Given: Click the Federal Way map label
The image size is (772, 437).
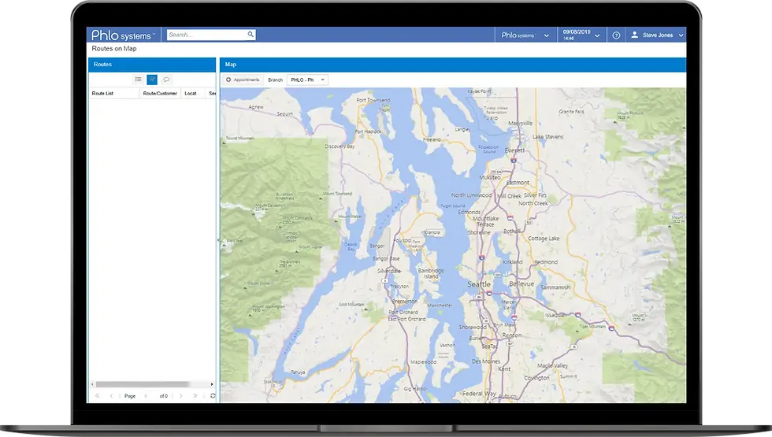Looking at the screenshot, I should point(480,393).
